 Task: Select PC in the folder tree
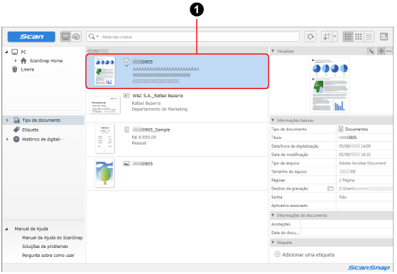tap(23, 52)
